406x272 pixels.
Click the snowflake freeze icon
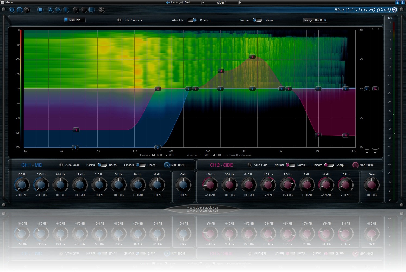click(101, 10)
